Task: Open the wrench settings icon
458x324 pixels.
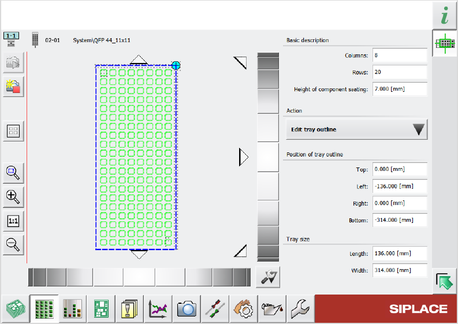Action: pyautogui.click(x=299, y=309)
